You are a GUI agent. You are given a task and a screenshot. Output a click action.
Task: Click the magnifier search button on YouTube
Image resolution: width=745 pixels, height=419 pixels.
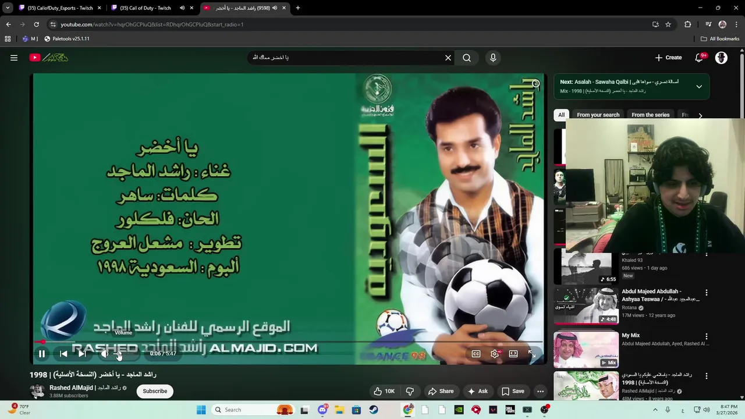[x=467, y=58]
